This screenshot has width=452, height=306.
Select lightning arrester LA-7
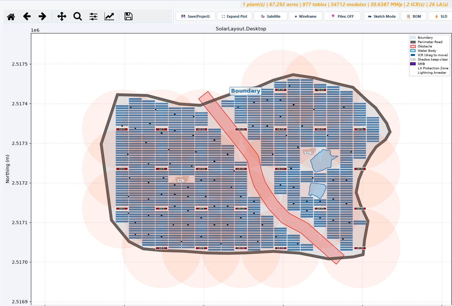point(161,129)
